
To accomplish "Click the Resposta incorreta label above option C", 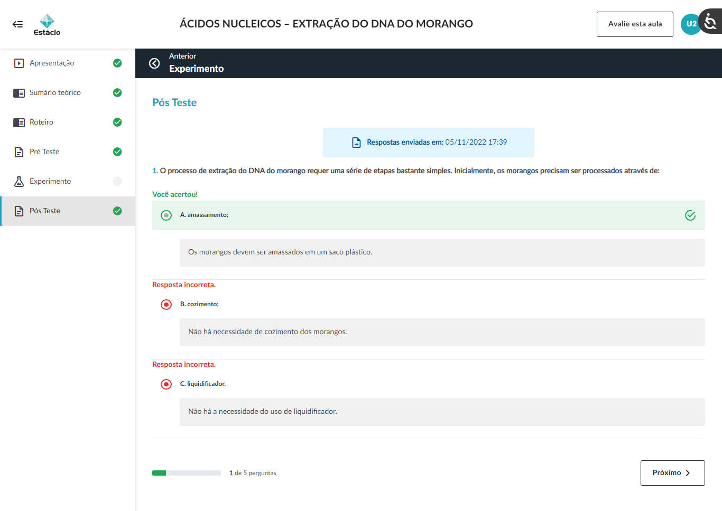I will [184, 364].
